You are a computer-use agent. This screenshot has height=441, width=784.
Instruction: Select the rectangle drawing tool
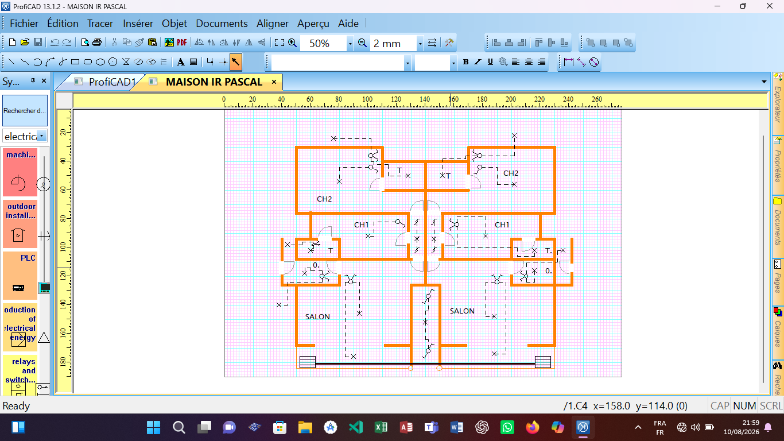tap(75, 62)
